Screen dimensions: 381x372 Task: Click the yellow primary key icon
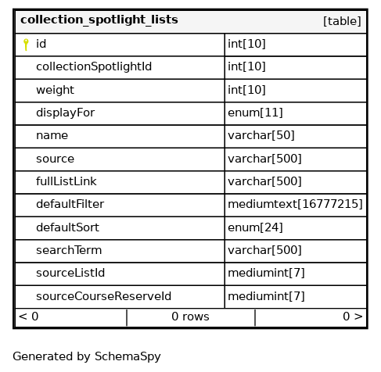[26, 45]
